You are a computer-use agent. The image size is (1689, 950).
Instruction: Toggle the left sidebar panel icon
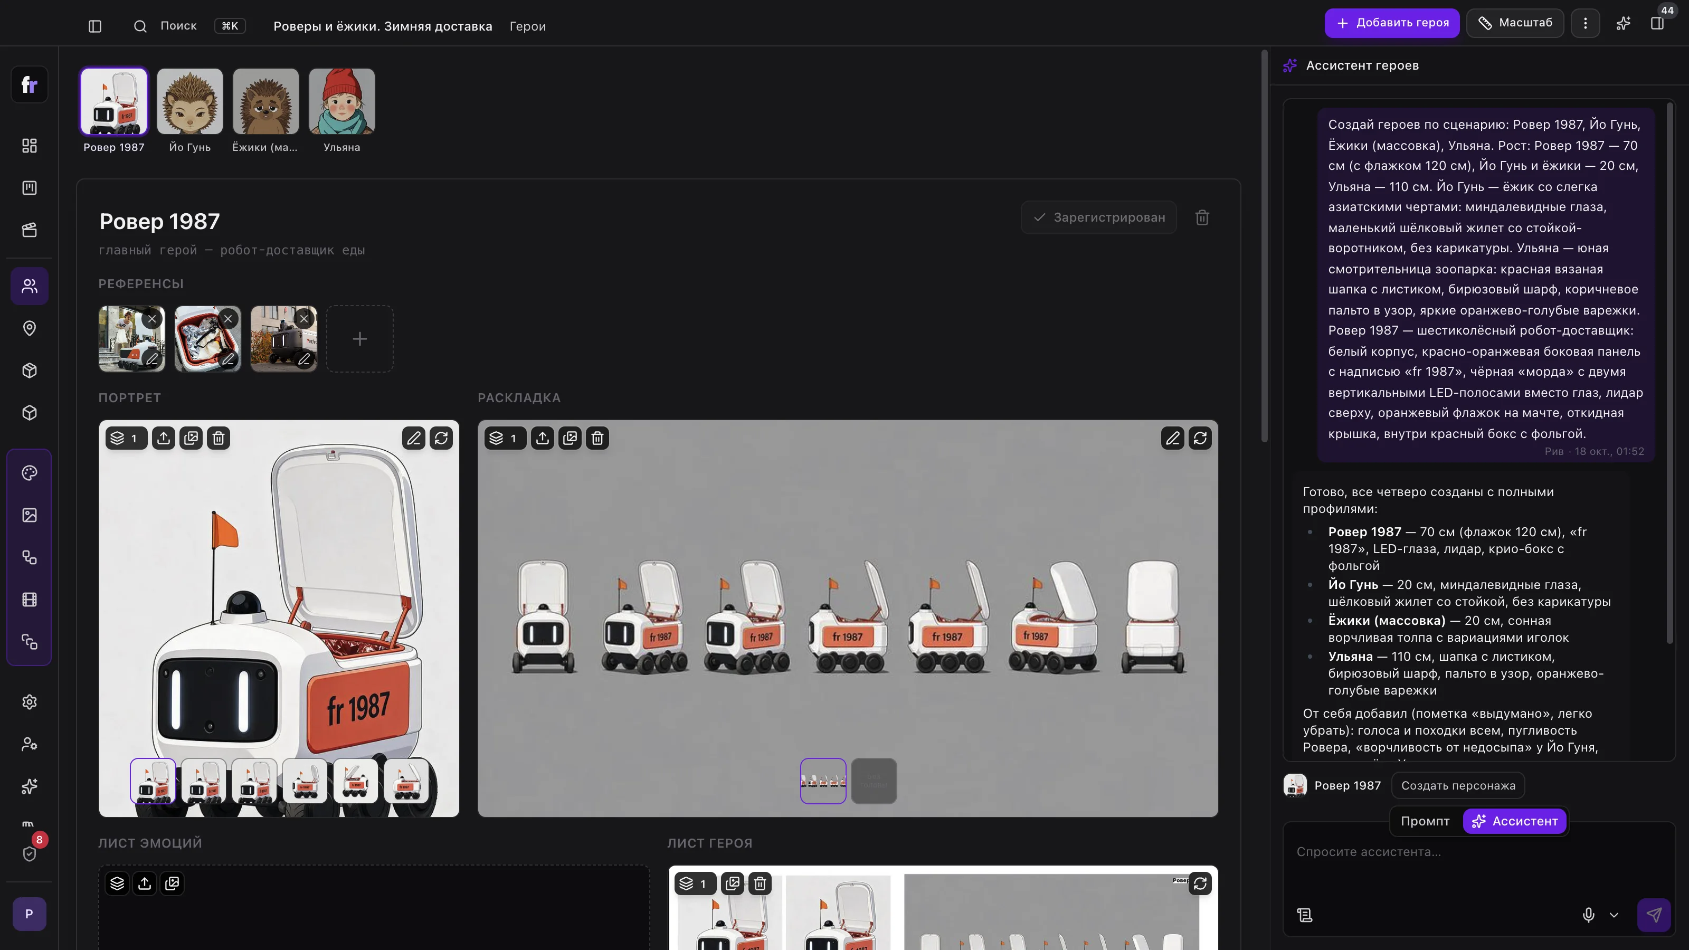[x=95, y=26]
